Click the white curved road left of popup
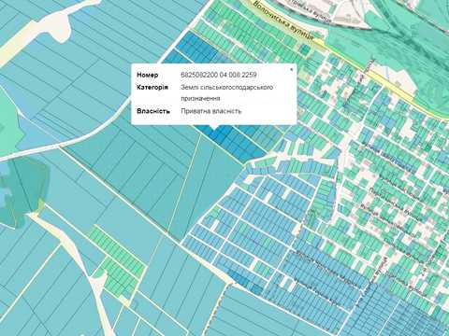This screenshot has height=336, width=449. tap(94, 131)
